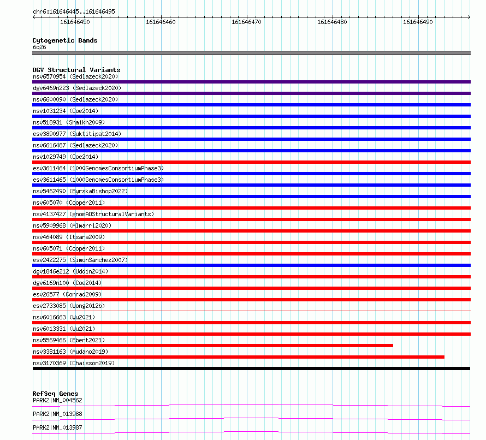Click the chr6:161646445..161646495 region label
This screenshot has width=486, height=440.
74,12
